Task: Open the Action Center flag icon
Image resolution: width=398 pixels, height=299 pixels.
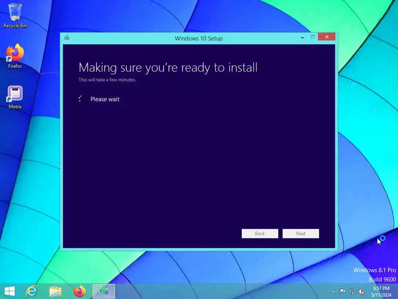Action: click(342, 291)
